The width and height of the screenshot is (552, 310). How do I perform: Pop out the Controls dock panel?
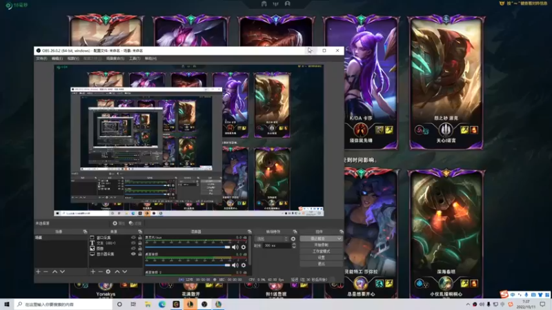(341, 231)
